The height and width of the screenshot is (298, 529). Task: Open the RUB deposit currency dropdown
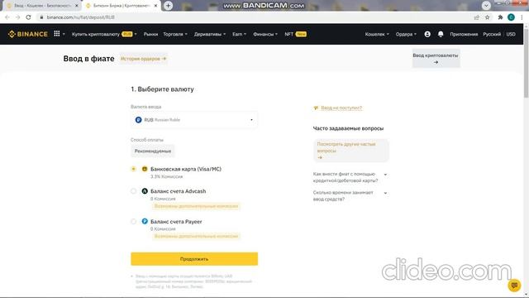[194, 119]
